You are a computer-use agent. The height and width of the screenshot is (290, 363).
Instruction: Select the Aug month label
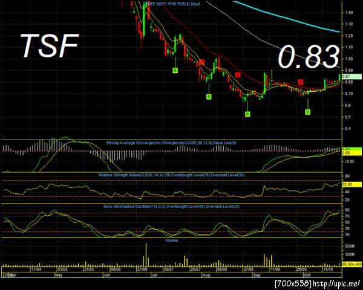pyautogui.click(x=206, y=275)
